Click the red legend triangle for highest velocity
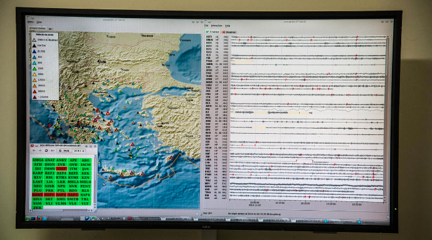 pos(34,97)
